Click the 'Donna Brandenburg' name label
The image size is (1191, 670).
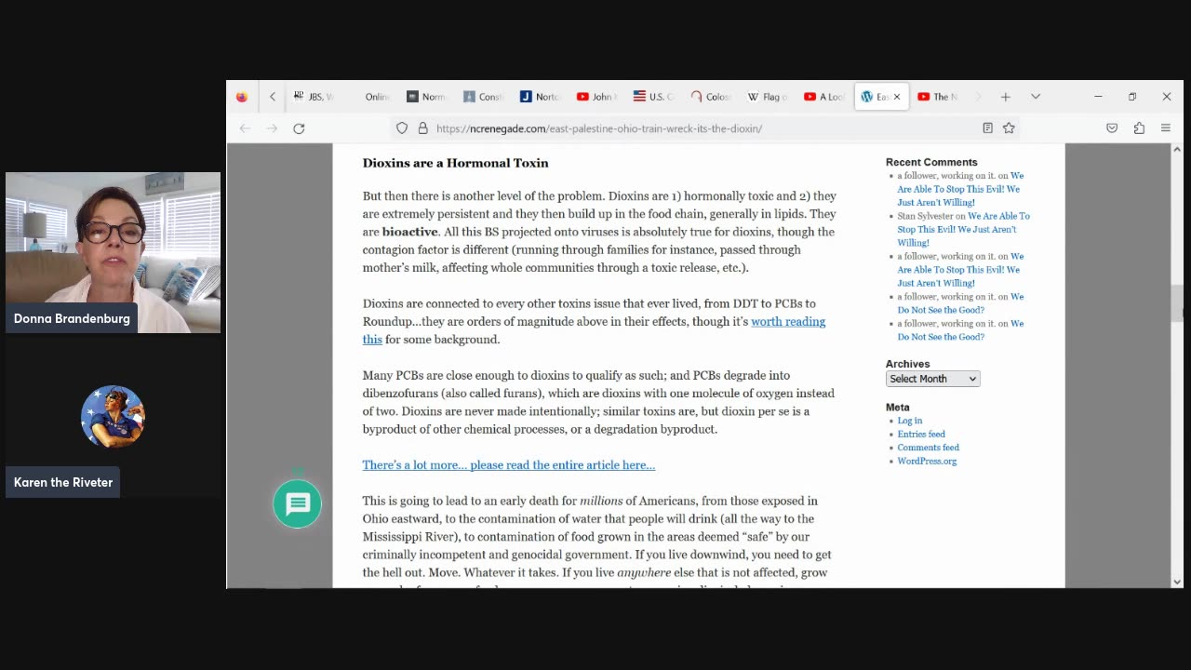click(72, 318)
